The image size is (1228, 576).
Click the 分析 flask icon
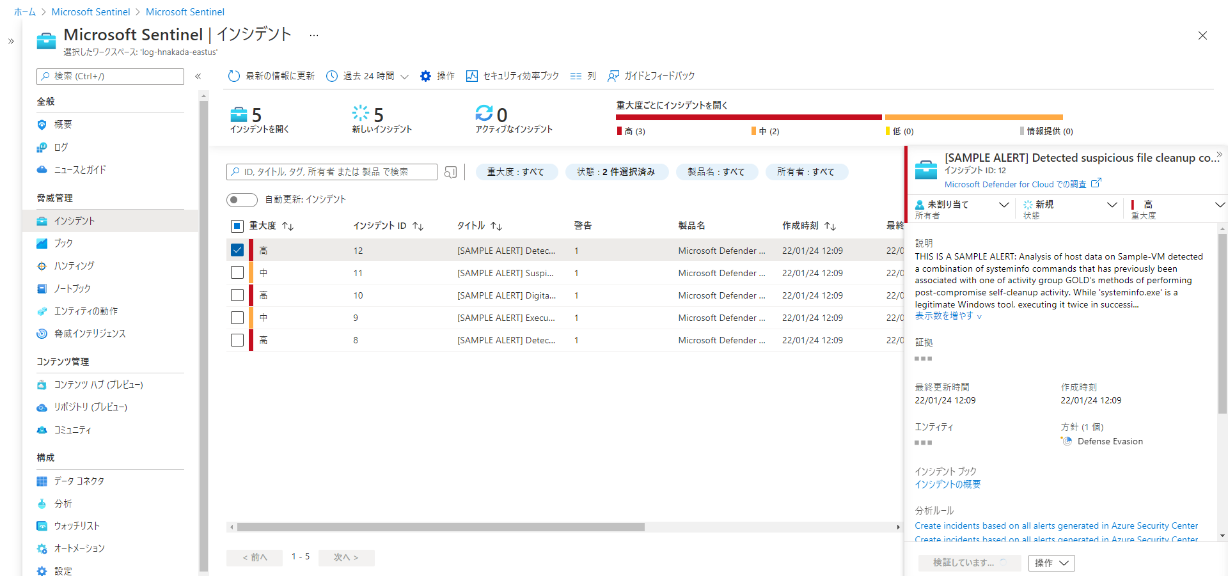click(42, 504)
